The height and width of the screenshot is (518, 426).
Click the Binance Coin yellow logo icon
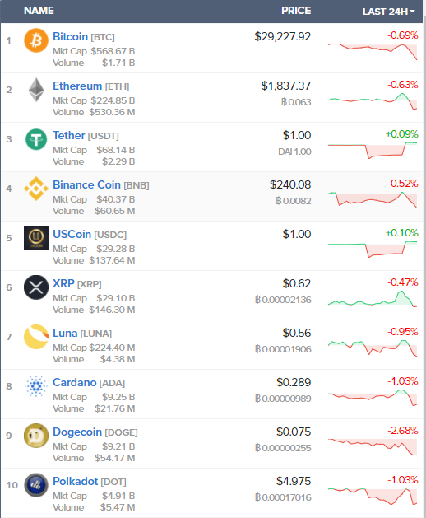[x=36, y=189]
